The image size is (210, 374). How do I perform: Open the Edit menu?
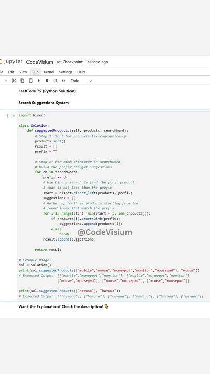coord(11,72)
